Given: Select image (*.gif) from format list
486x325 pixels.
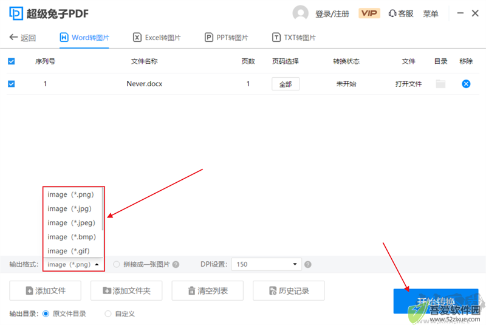Looking at the screenshot, I should 72,251.
